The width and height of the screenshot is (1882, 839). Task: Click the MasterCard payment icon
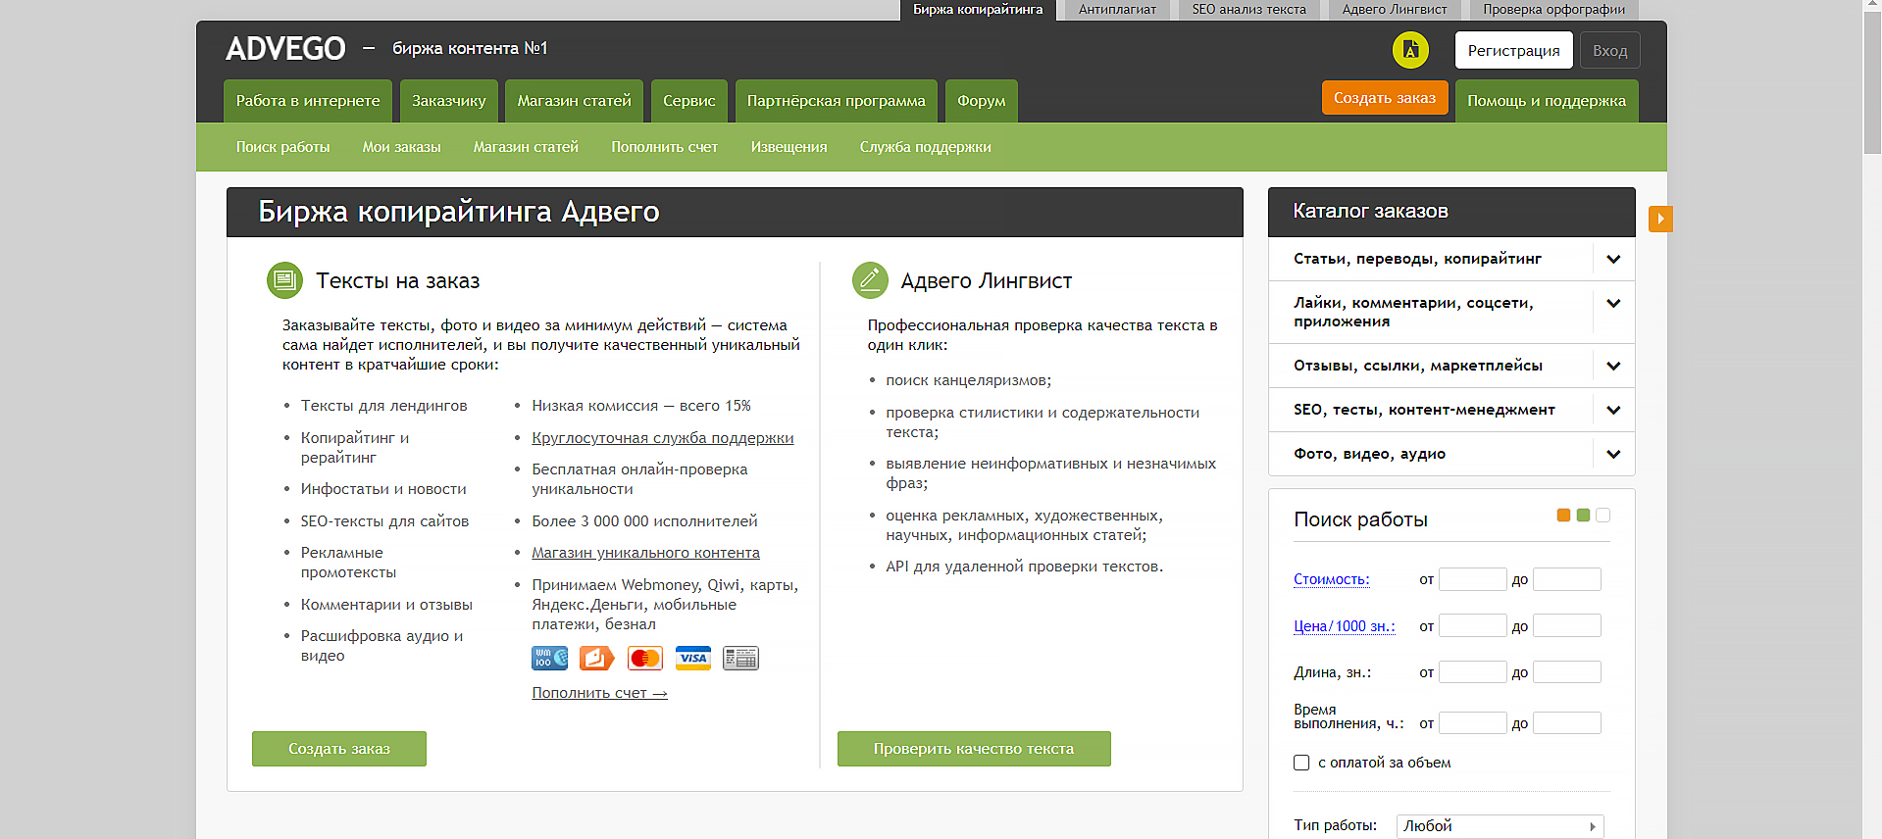coord(644,659)
